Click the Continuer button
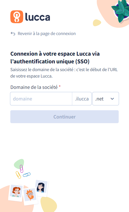Screen dimensions: 129x212 [x=64, y=117]
